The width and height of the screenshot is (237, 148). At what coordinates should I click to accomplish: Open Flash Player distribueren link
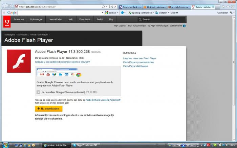[x=135, y=66]
